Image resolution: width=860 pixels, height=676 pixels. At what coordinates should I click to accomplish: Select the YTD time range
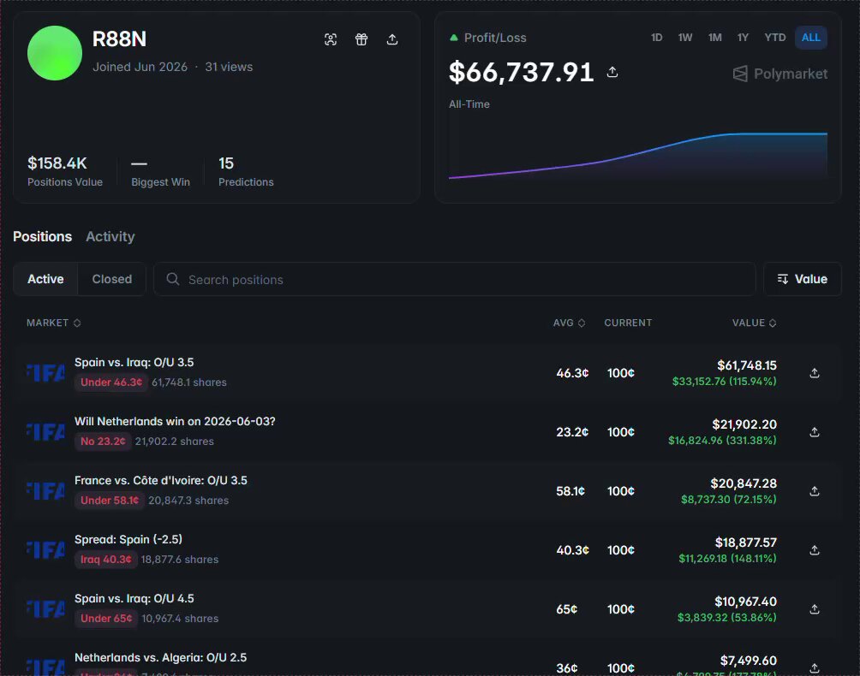[775, 38]
